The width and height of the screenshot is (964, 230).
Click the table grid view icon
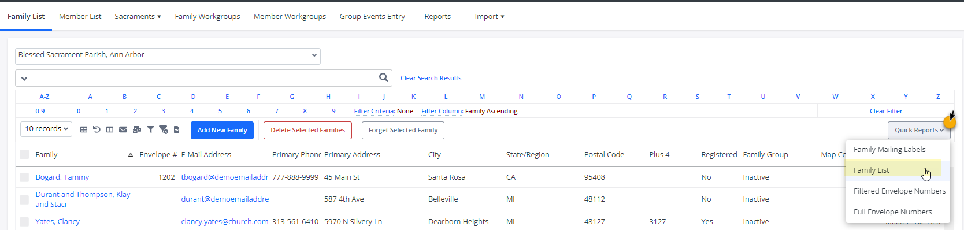coord(84,129)
